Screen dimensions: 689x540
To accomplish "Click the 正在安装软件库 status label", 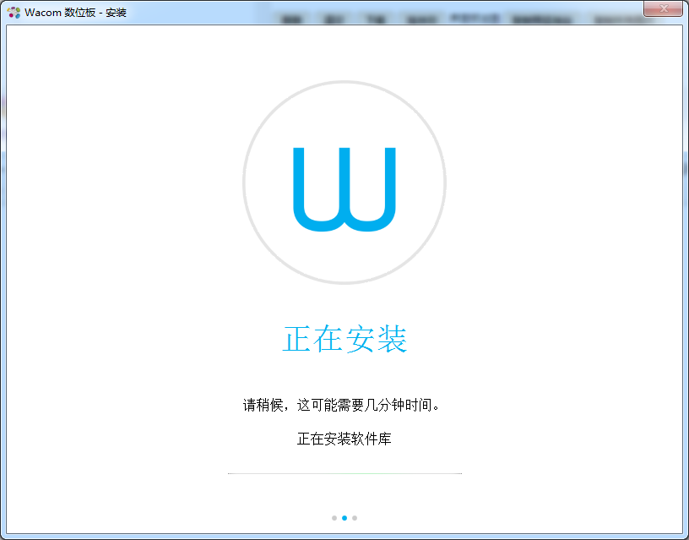I will (343, 439).
